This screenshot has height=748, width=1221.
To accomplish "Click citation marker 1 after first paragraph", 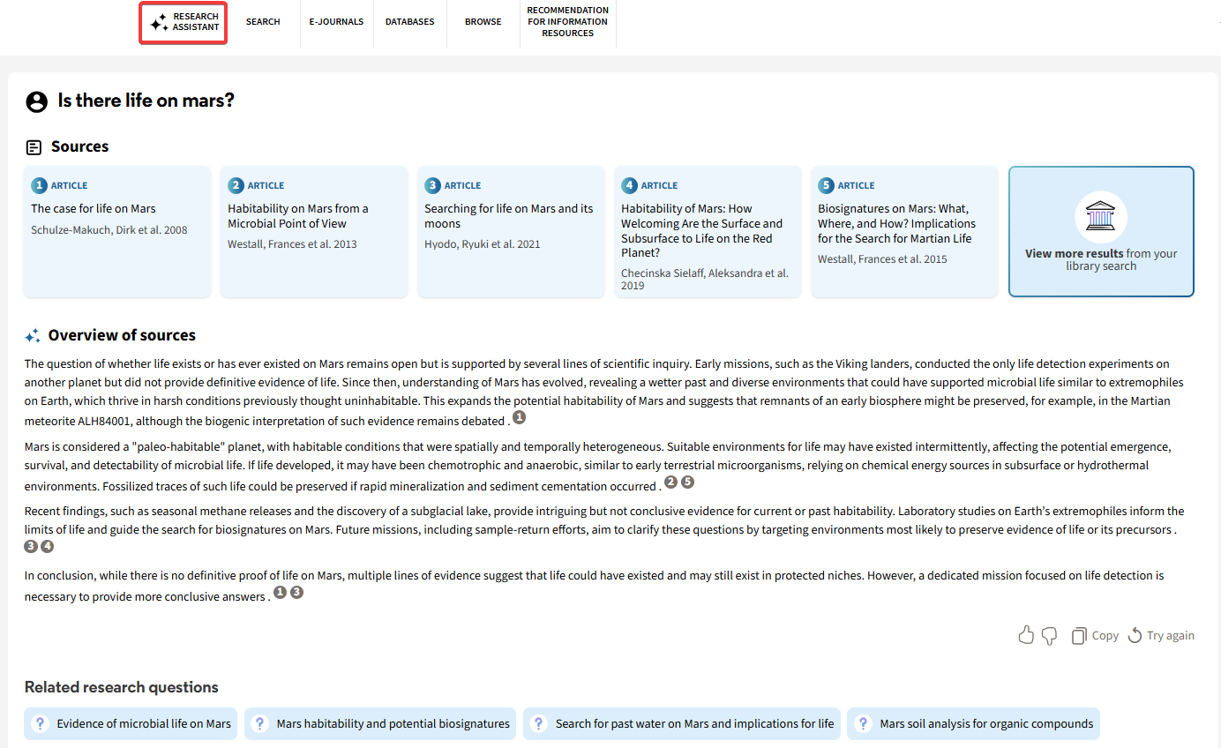I will pyautogui.click(x=519, y=417).
